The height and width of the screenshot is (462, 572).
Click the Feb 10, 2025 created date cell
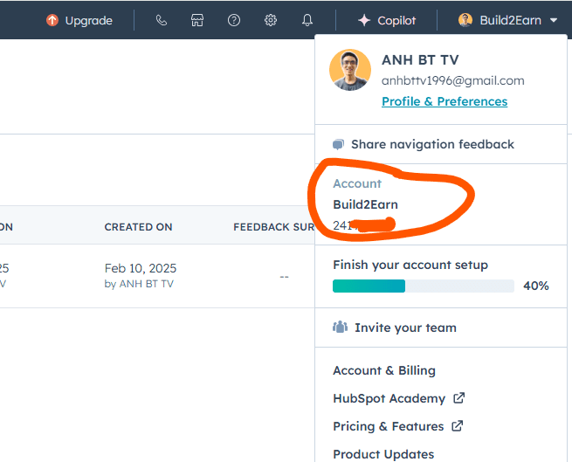pyautogui.click(x=141, y=268)
